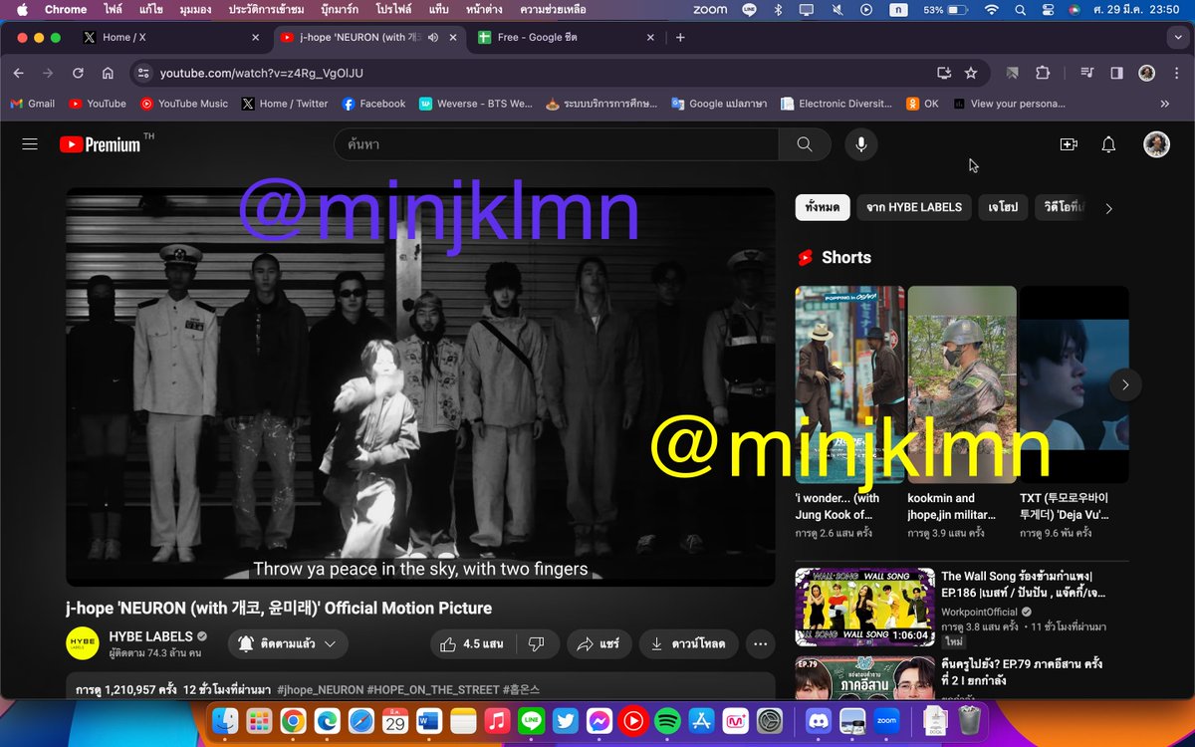Click the YouTube Premium logo

pyautogui.click(x=100, y=144)
